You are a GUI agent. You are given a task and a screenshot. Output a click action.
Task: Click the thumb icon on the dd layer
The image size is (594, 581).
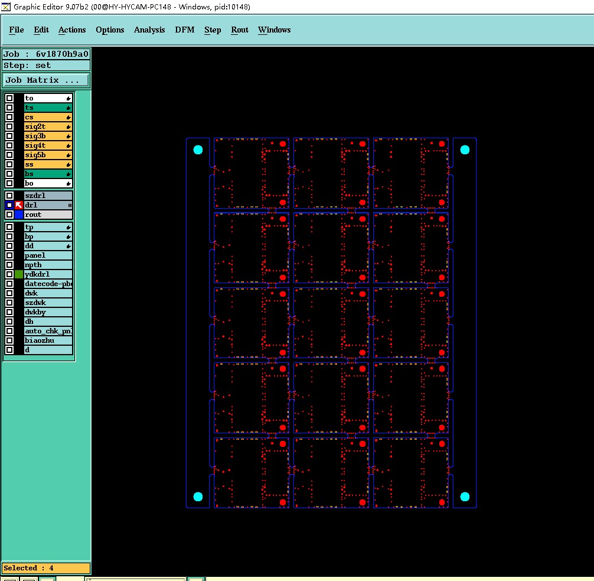pyautogui.click(x=68, y=246)
